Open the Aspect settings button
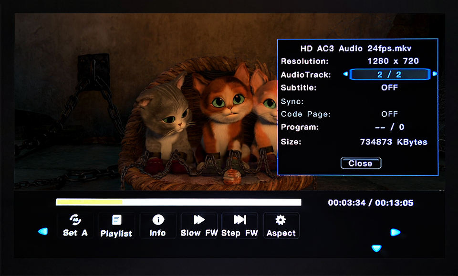This screenshot has height=276, width=458. [x=281, y=226]
